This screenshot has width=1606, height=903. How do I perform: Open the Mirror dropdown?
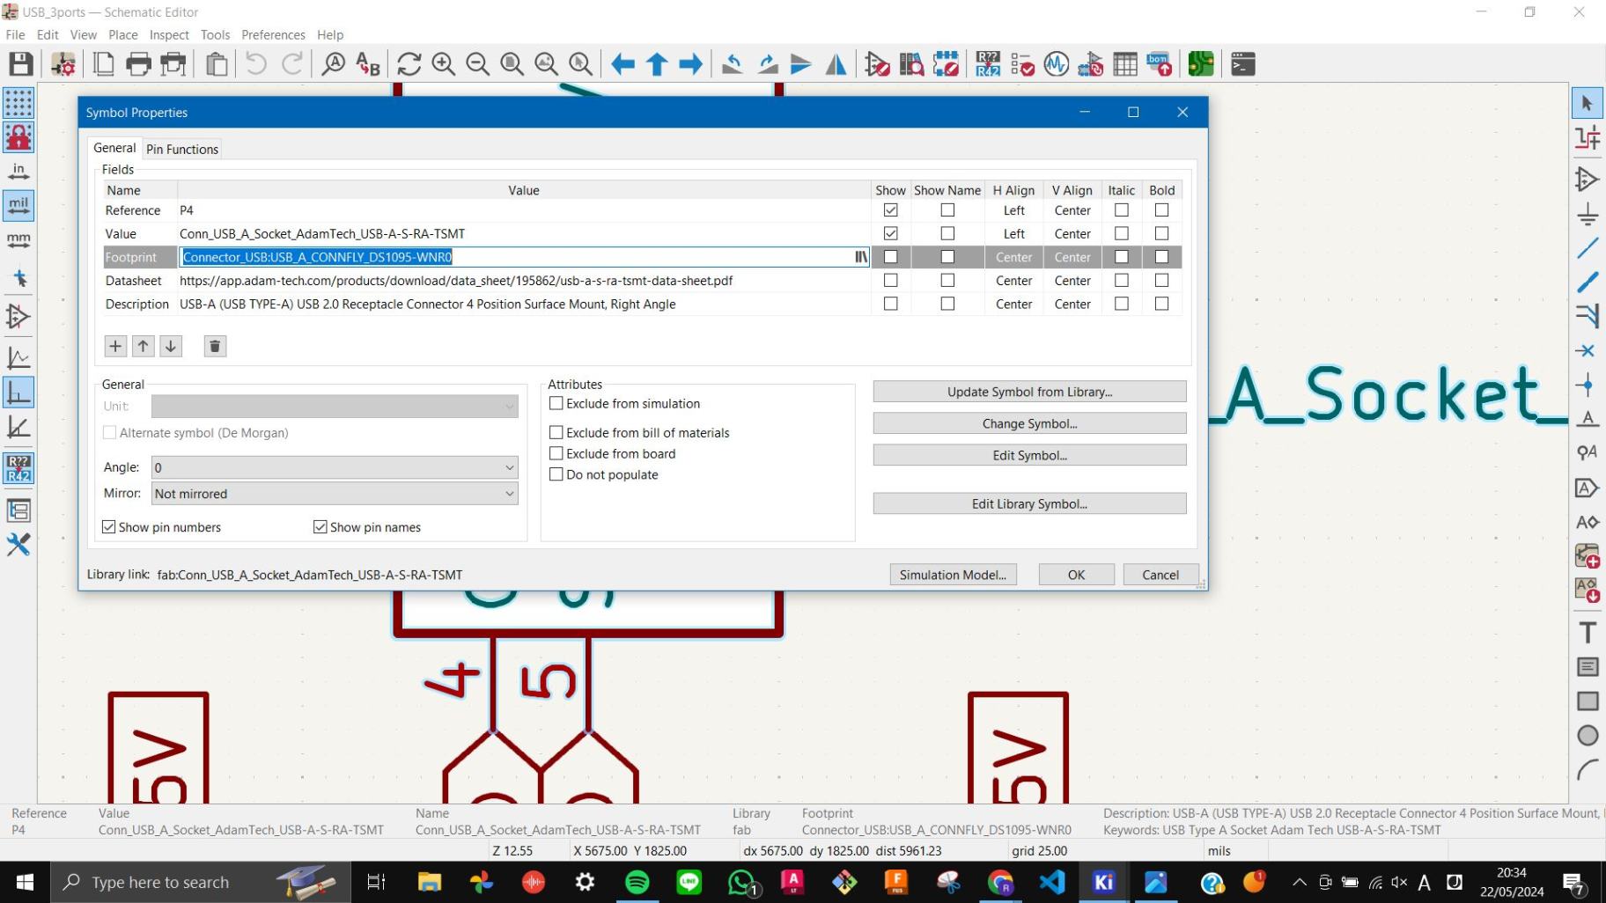tap(335, 494)
